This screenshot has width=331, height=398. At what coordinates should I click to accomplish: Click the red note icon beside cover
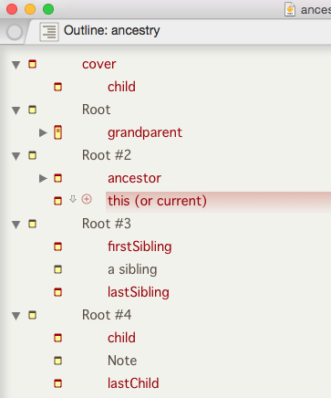tap(33, 64)
